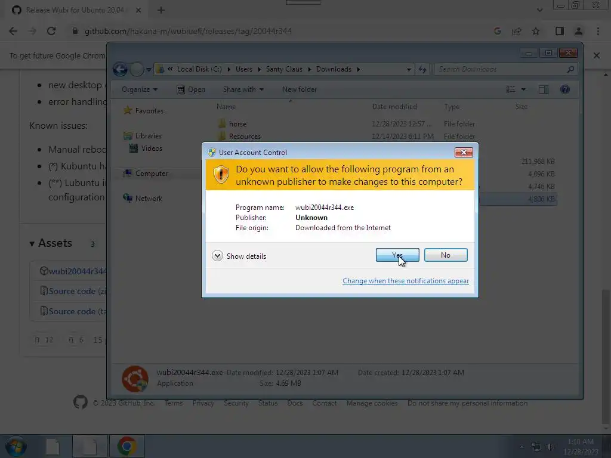Viewport: 611px width, 458px height.
Task: Close the Release Wubi tab
Action: click(138, 10)
